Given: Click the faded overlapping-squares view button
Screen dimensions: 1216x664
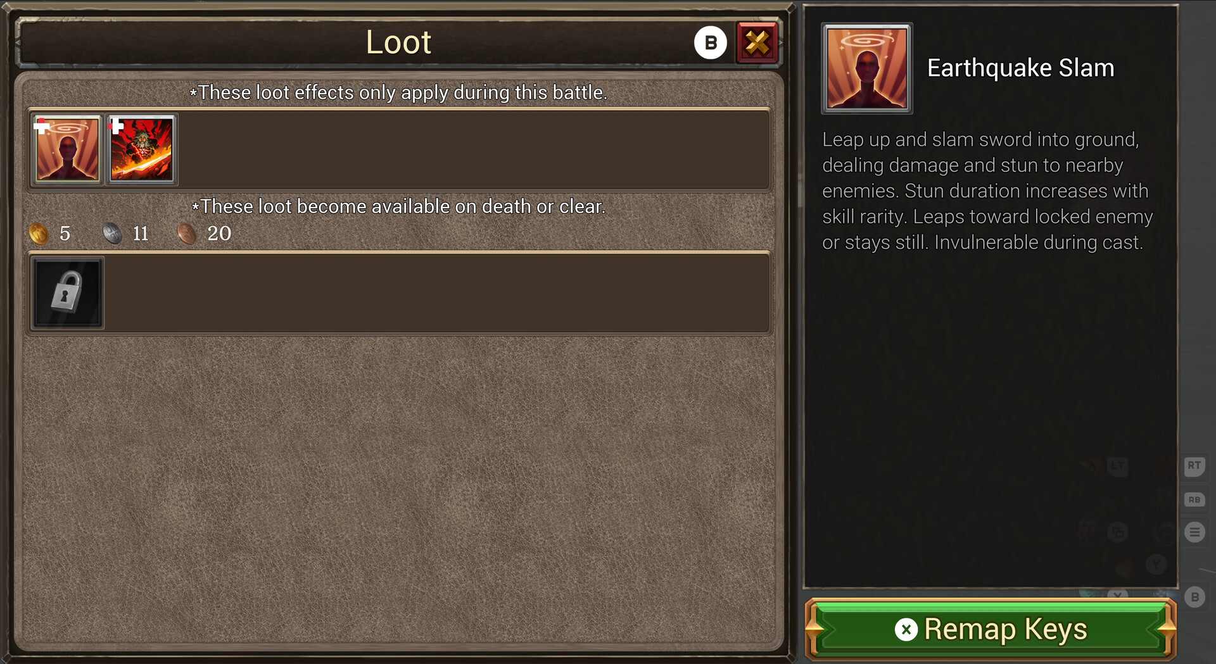Looking at the screenshot, I should pos(1118,532).
